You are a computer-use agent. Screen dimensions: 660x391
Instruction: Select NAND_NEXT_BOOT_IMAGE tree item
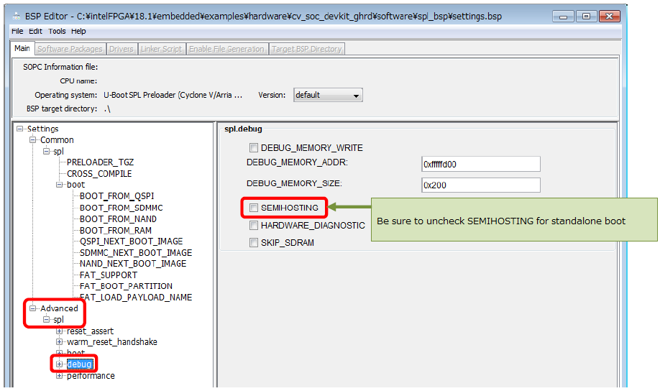click(133, 264)
